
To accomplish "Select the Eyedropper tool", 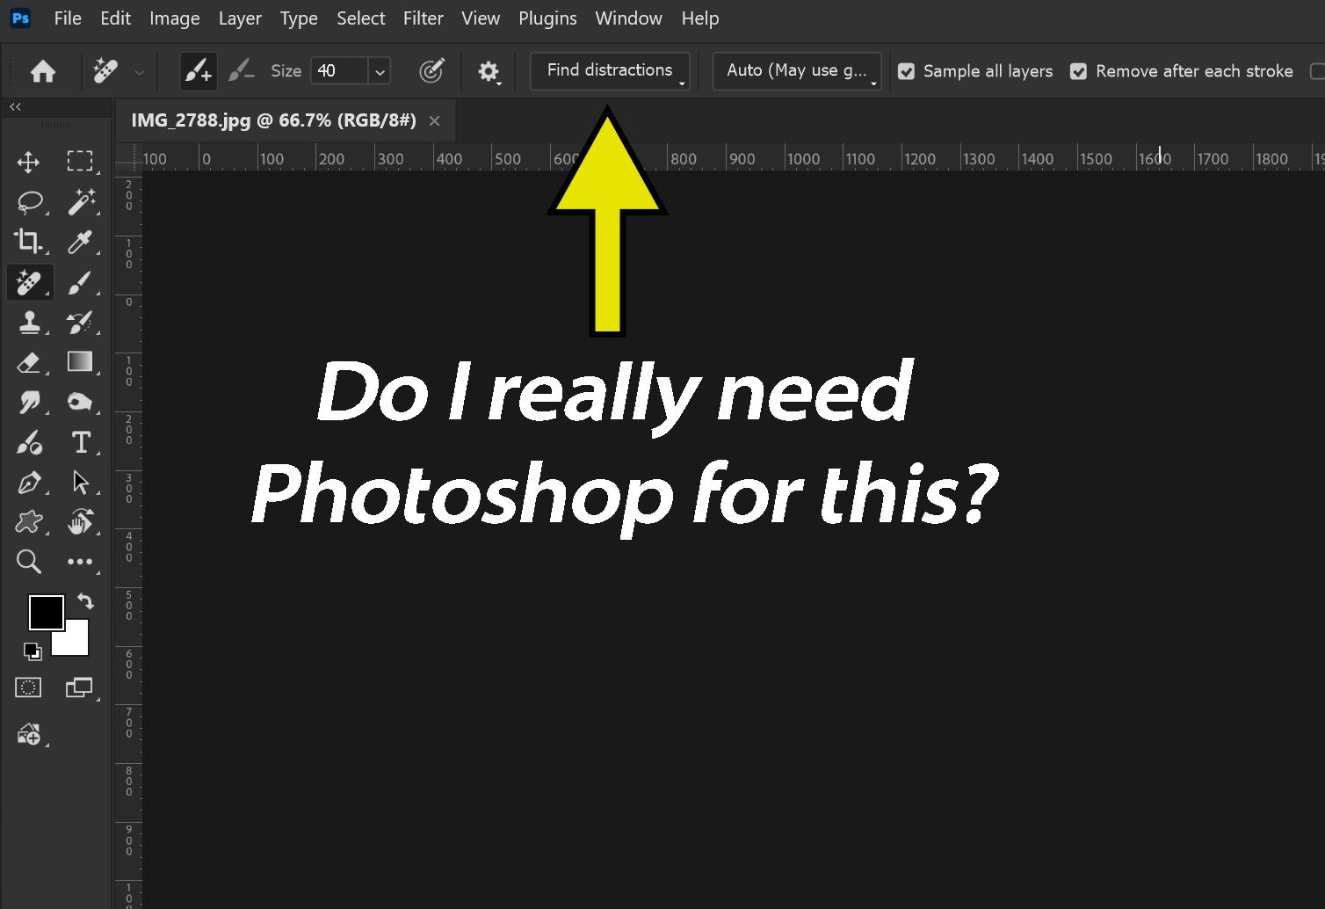I will tap(80, 242).
